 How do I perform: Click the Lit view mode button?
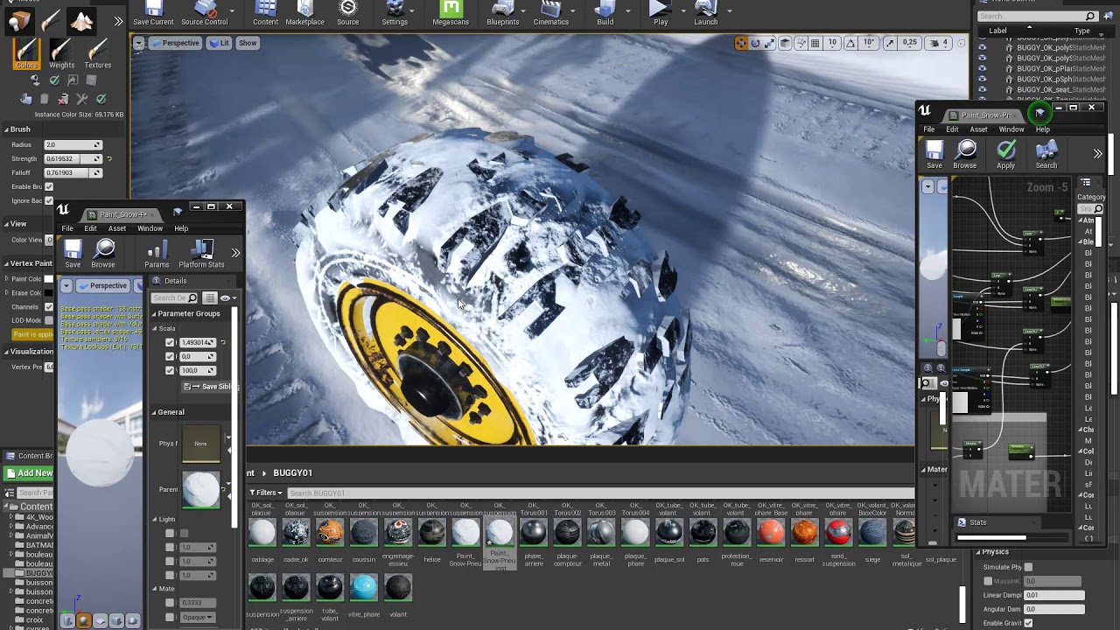pyautogui.click(x=219, y=43)
